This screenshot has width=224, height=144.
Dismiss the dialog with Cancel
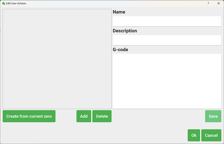click(x=211, y=135)
